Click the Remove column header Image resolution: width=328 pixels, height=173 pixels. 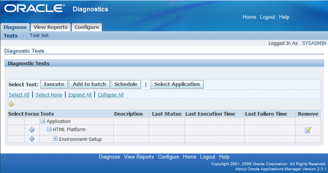coord(308,114)
